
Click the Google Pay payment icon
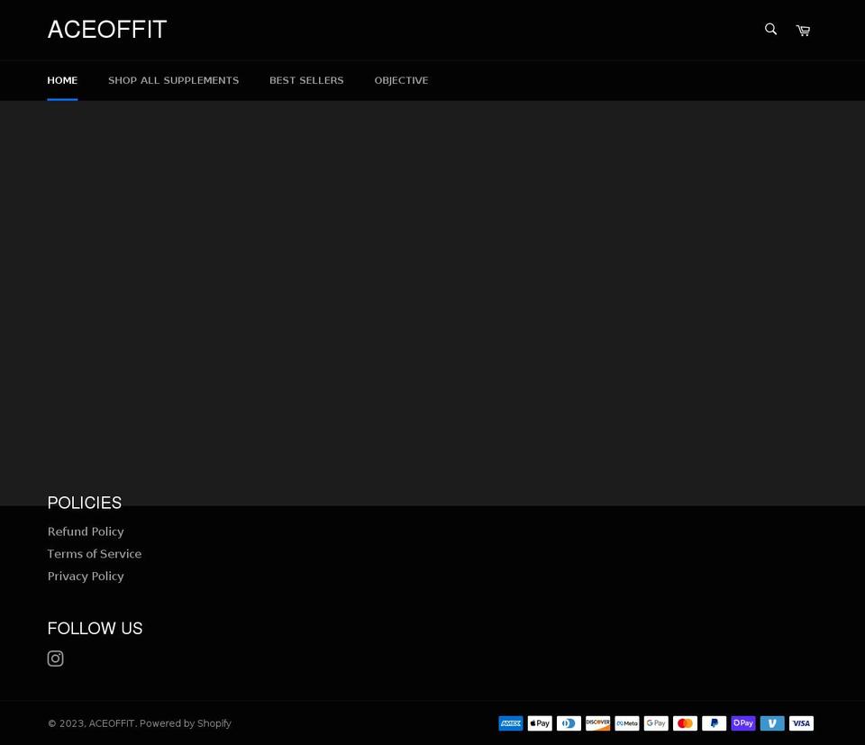[656, 723]
